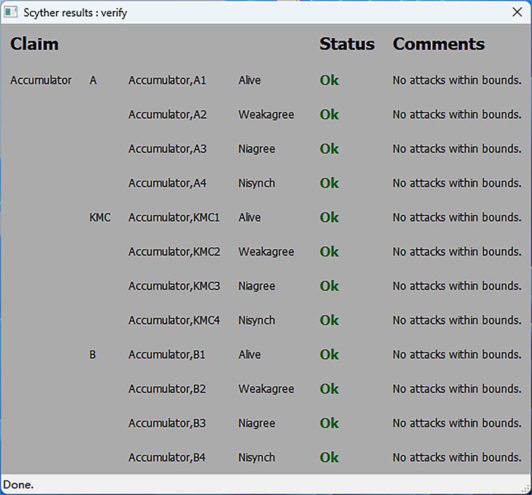Image resolution: width=532 pixels, height=495 pixels.
Task: Click the Weakagree type in the KMC2 row
Action: [x=266, y=252]
